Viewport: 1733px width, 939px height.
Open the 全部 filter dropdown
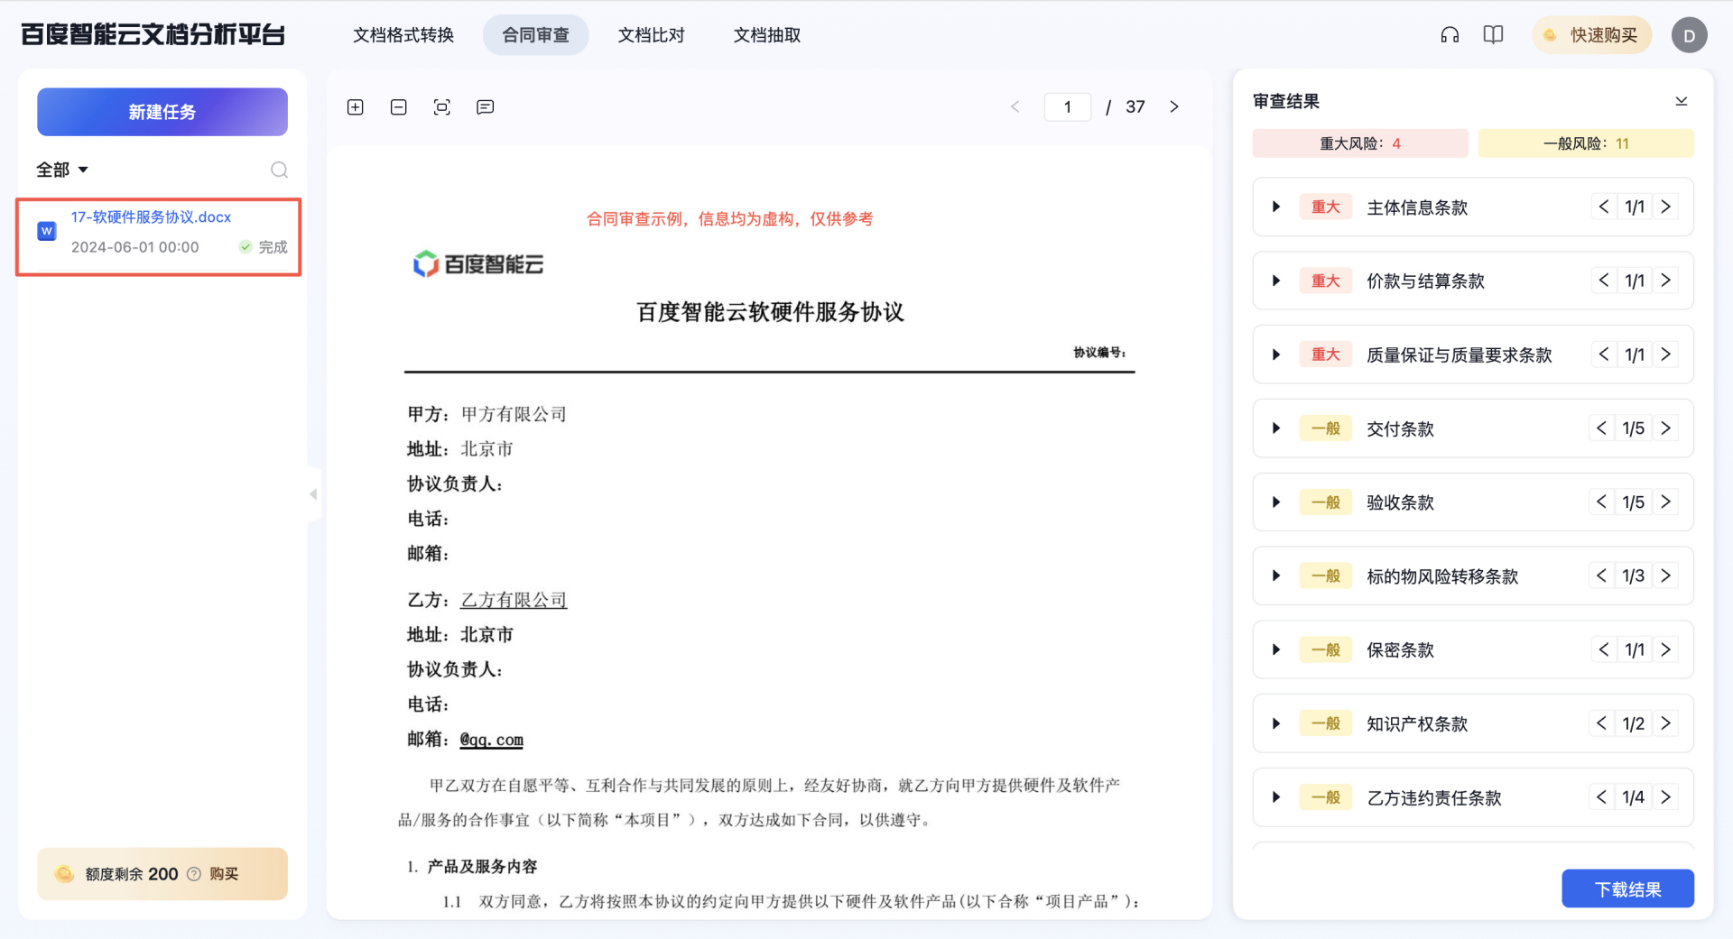click(x=62, y=170)
